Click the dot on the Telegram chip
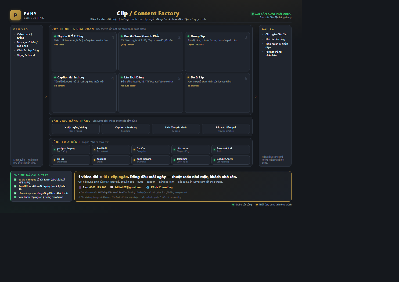 tap(174, 160)
